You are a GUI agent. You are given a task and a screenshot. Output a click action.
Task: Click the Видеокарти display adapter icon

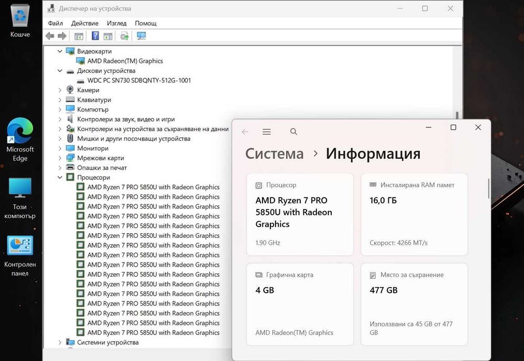coord(70,51)
